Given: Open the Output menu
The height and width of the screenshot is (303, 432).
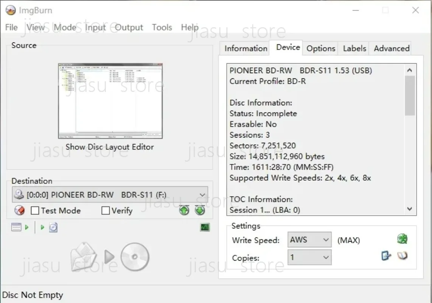Looking at the screenshot, I should click(129, 27).
